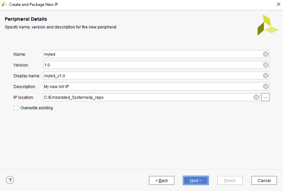
Task: Go Back to previous wizard page
Action: 161,181
